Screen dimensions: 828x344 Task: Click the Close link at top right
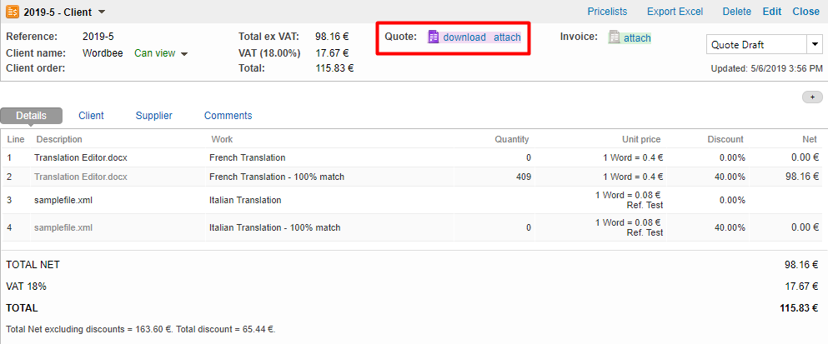tap(805, 12)
